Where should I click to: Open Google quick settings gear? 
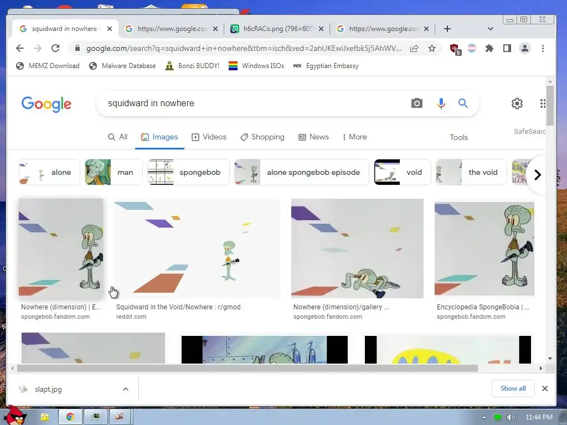coord(517,103)
